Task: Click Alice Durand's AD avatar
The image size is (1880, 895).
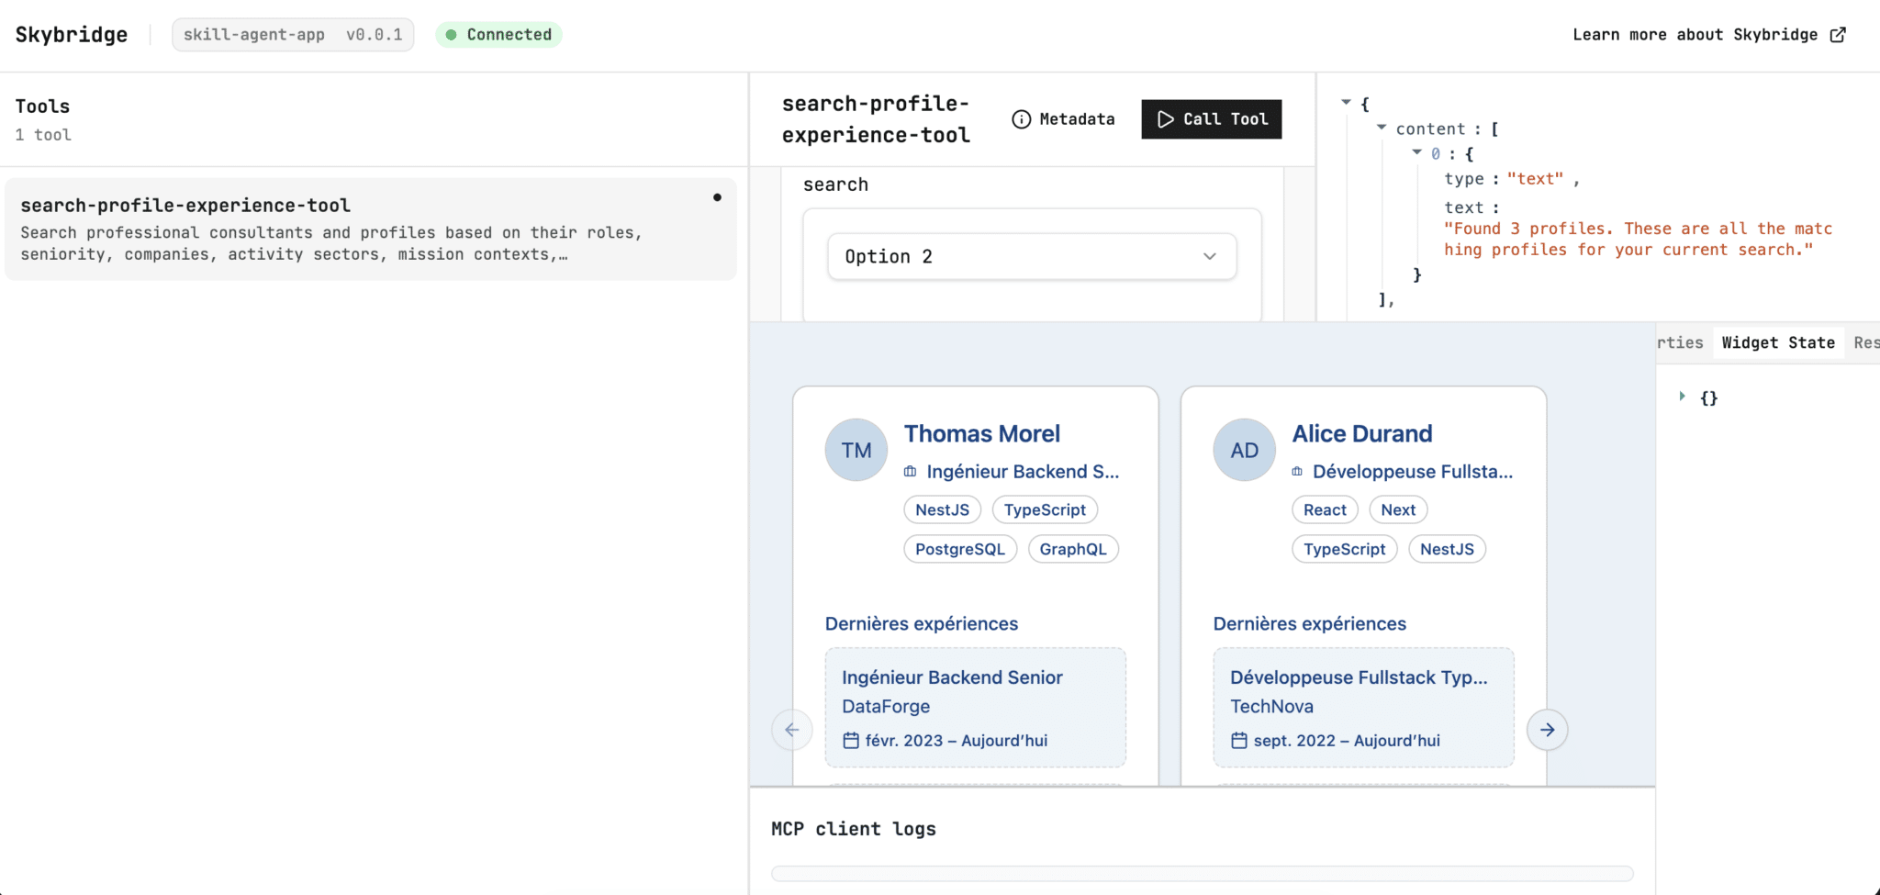Action: tap(1244, 450)
